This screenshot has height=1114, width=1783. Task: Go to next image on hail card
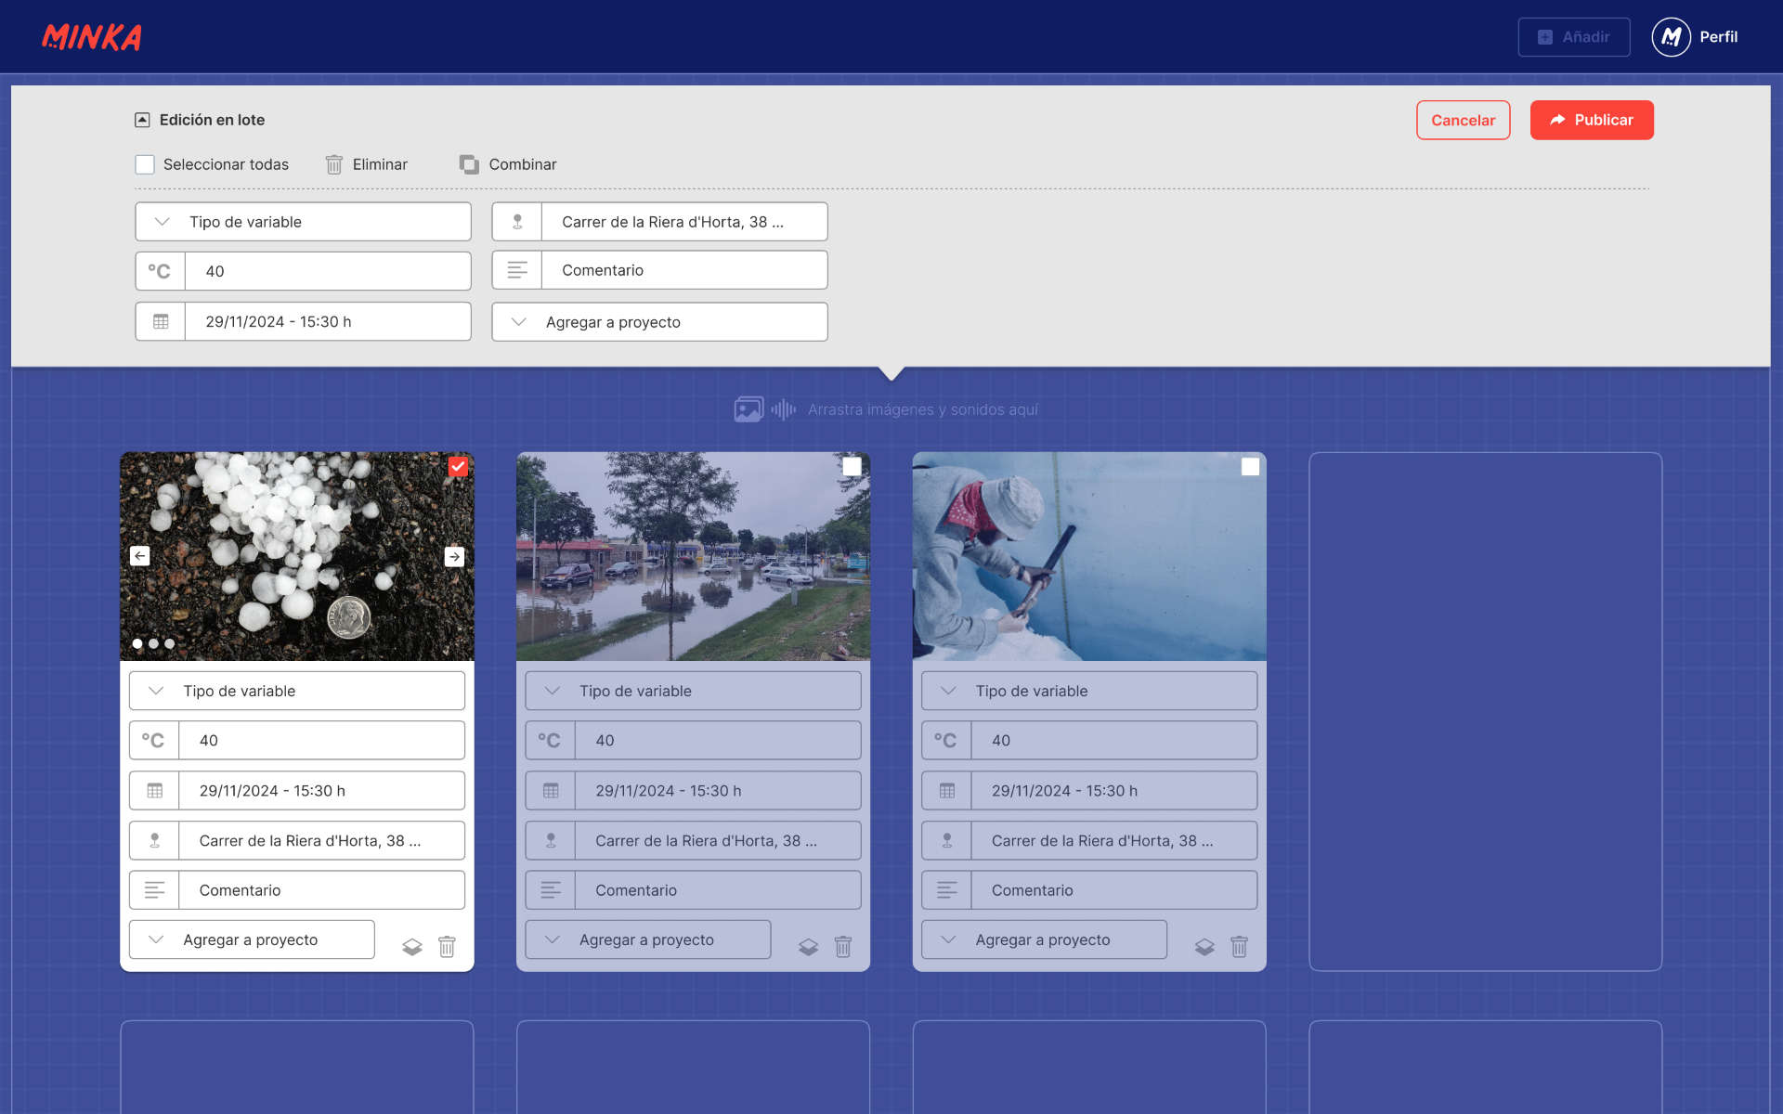(x=454, y=556)
